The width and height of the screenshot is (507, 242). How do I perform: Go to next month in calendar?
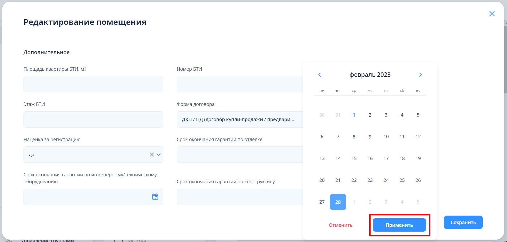(420, 75)
